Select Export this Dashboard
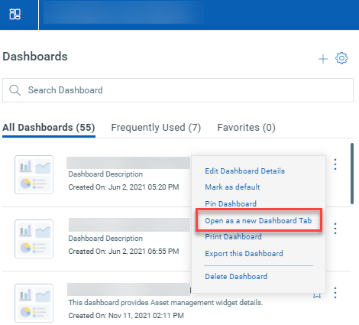The width and height of the screenshot is (359, 325). (244, 254)
